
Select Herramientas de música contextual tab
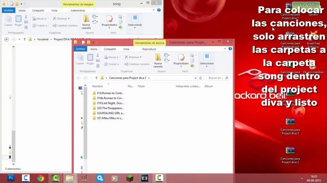click(149, 43)
